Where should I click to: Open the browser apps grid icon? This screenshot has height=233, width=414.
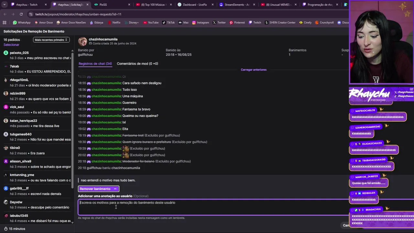click(5, 23)
